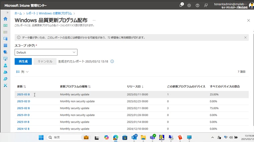The image size is (254, 142).
Task: Select the 2024/12/10 00:00 release date
Action: (x=137, y=129)
